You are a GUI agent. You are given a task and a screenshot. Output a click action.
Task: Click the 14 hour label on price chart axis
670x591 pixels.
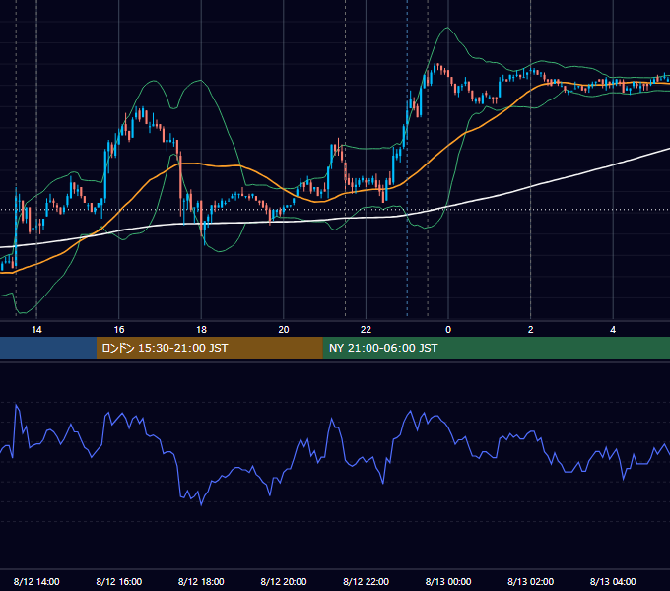(x=36, y=330)
